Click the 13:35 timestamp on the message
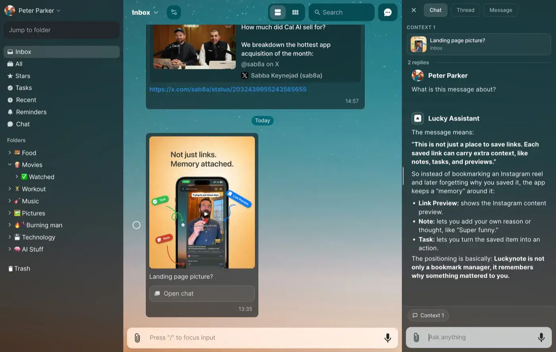Image resolution: width=556 pixels, height=352 pixels. coord(245,309)
